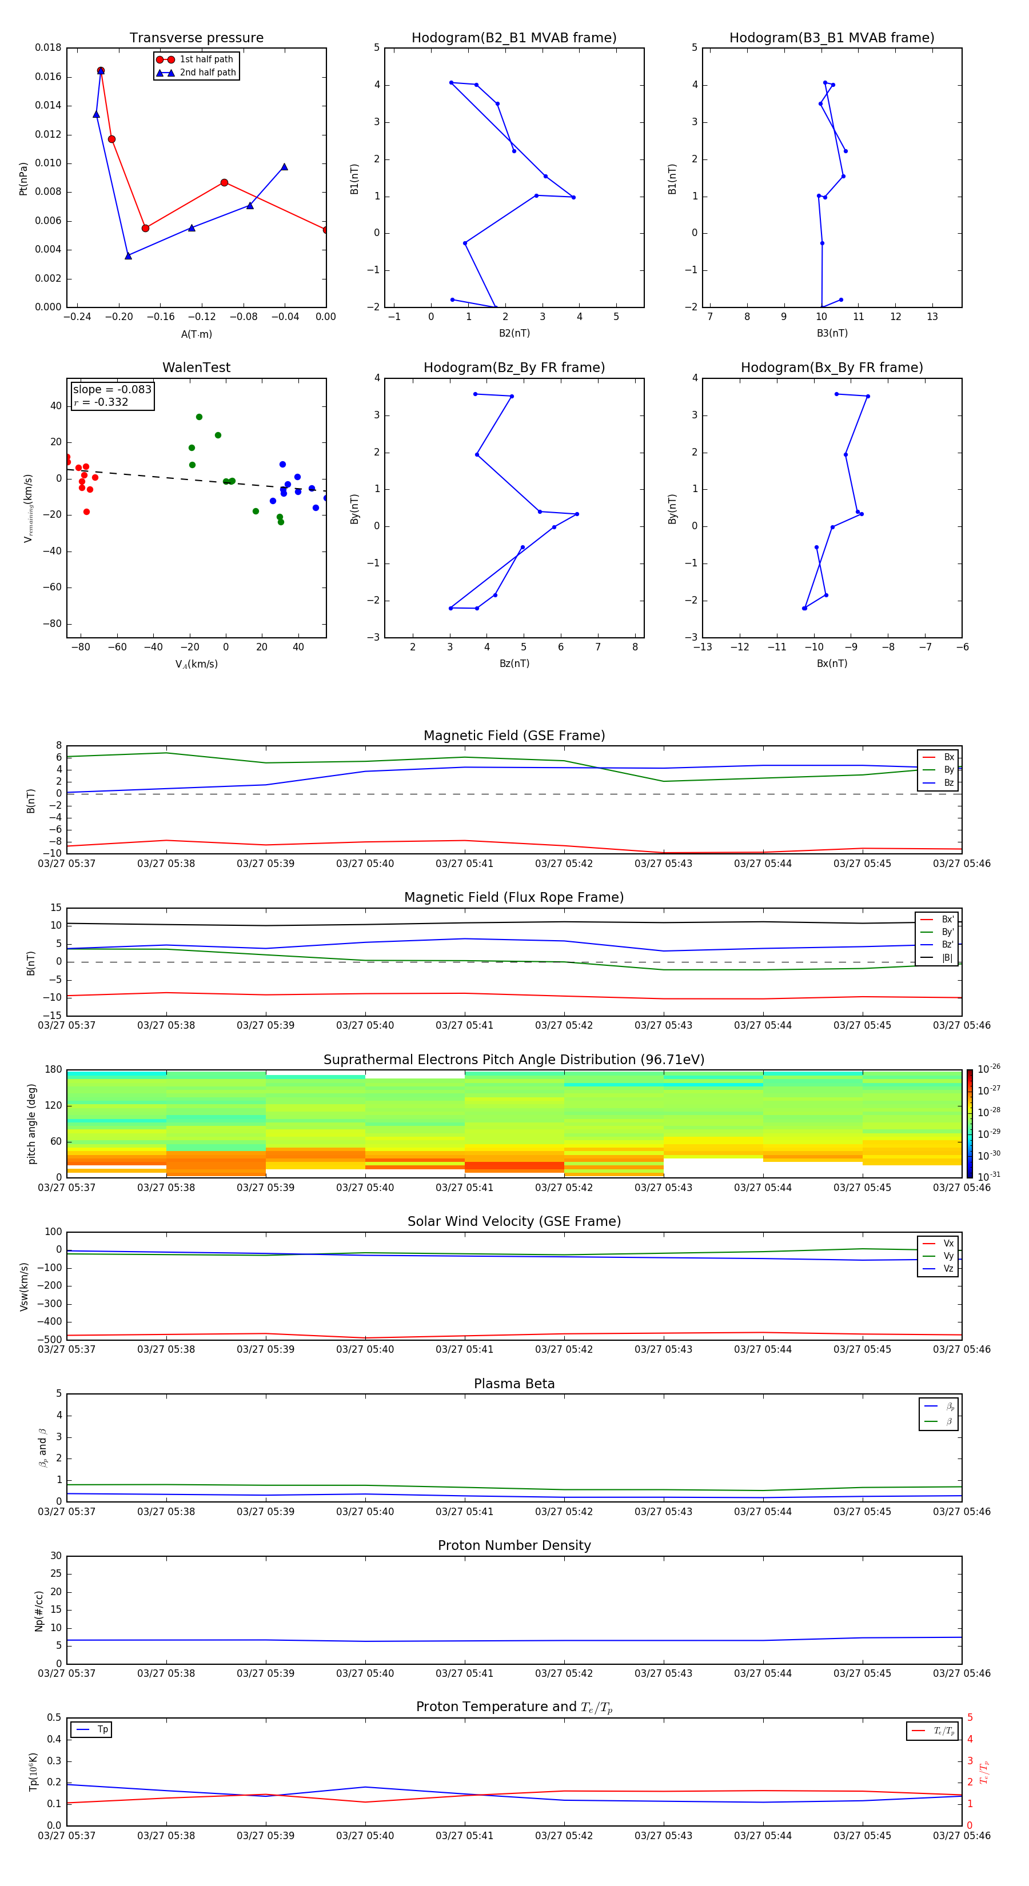This screenshot has height=1886, width=1029.
Task: Click the 'B3(nT)' x-axis label
Action: coord(832,333)
